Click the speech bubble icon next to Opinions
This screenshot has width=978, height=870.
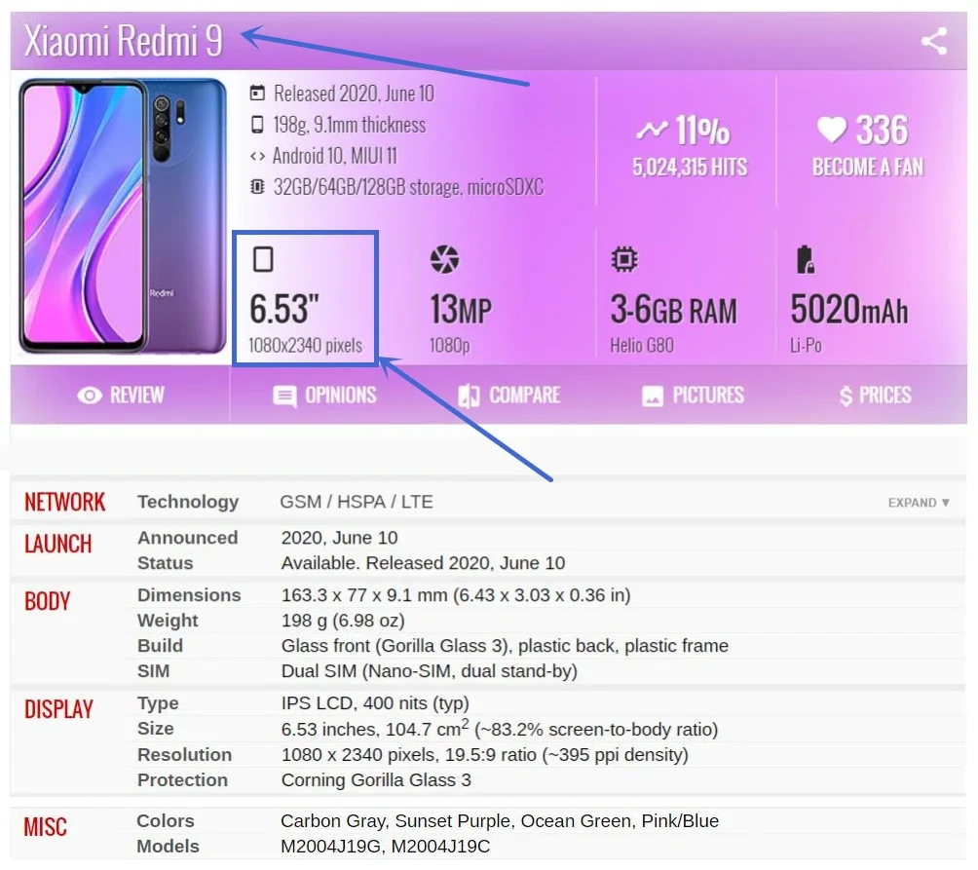click(x=285, y=396)
